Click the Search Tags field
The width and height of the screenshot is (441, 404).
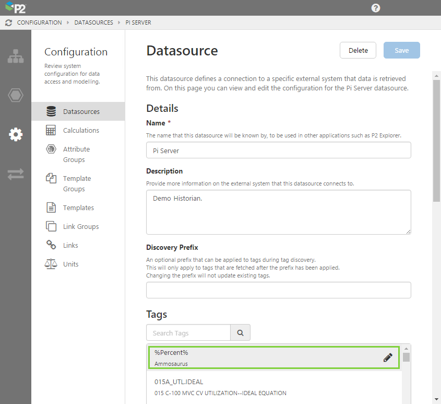[x=188, y=333]
